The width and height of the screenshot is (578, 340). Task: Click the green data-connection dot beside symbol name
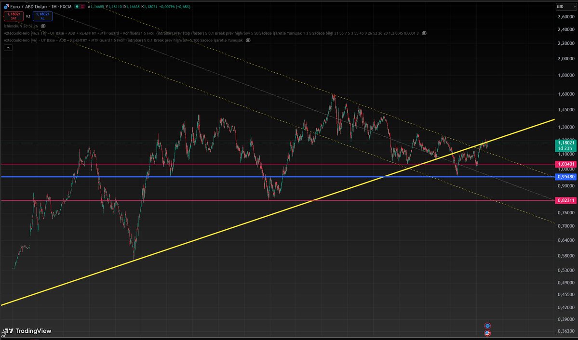pos(77,7)
